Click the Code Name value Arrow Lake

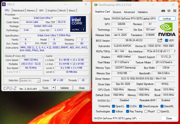(x=32, y=22)
